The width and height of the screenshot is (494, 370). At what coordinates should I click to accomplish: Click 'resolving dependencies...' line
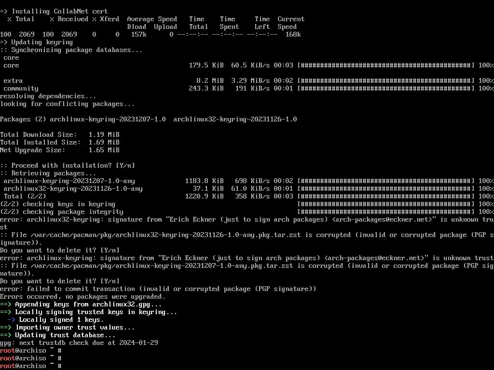pyautogui.click(x=48, y=96)
